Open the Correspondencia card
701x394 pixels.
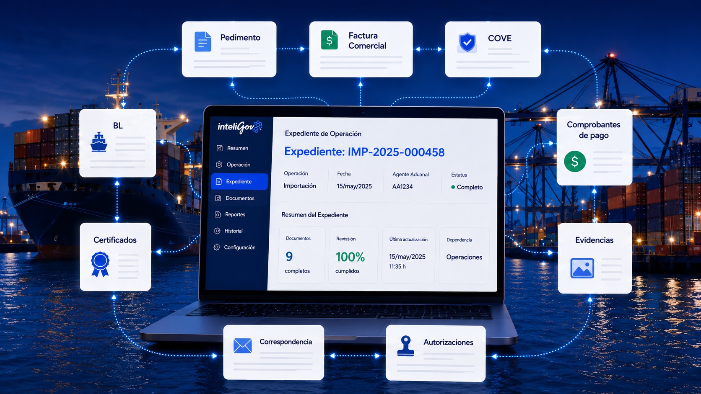coord(274,353)
